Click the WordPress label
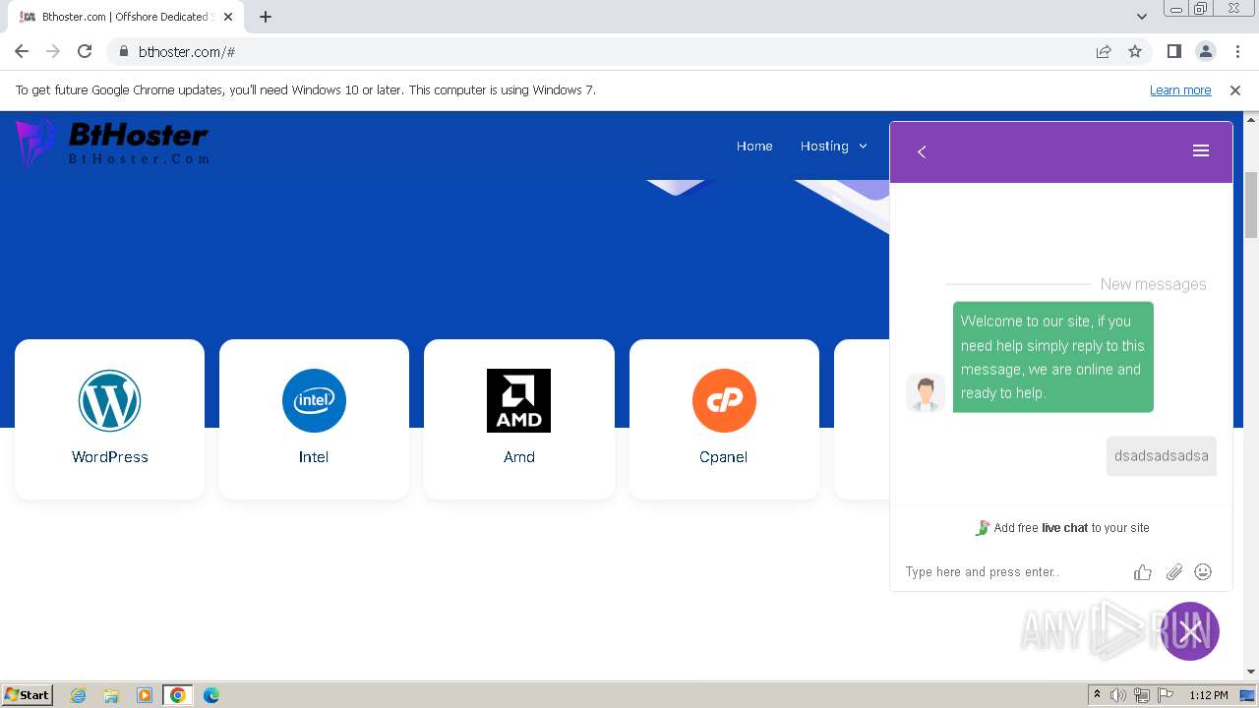1259x708 pixels. (x=110, y=457)
